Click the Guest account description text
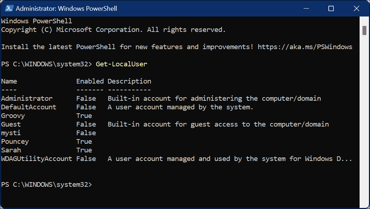This screenshot has width=370, height=209. (x=218, y=124)
